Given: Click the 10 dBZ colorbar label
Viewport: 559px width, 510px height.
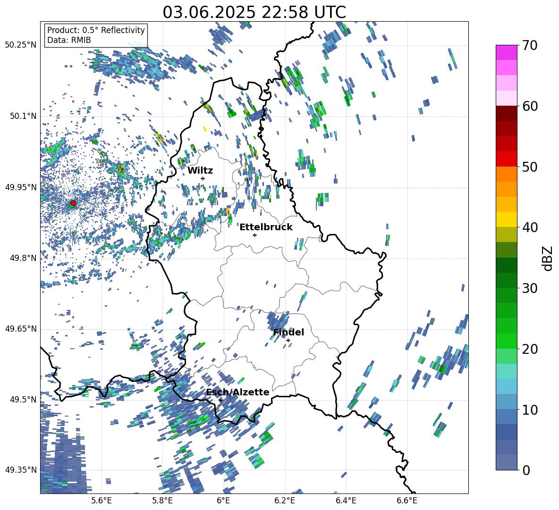Looking at the screenshot, I should point(530,410).
